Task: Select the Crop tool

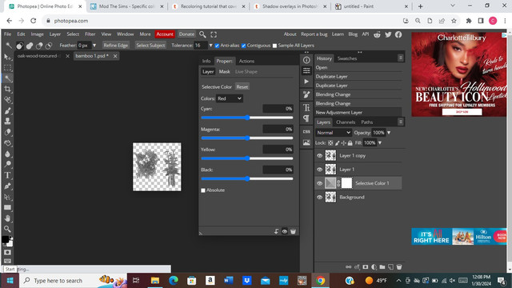Action: point(7,89)
